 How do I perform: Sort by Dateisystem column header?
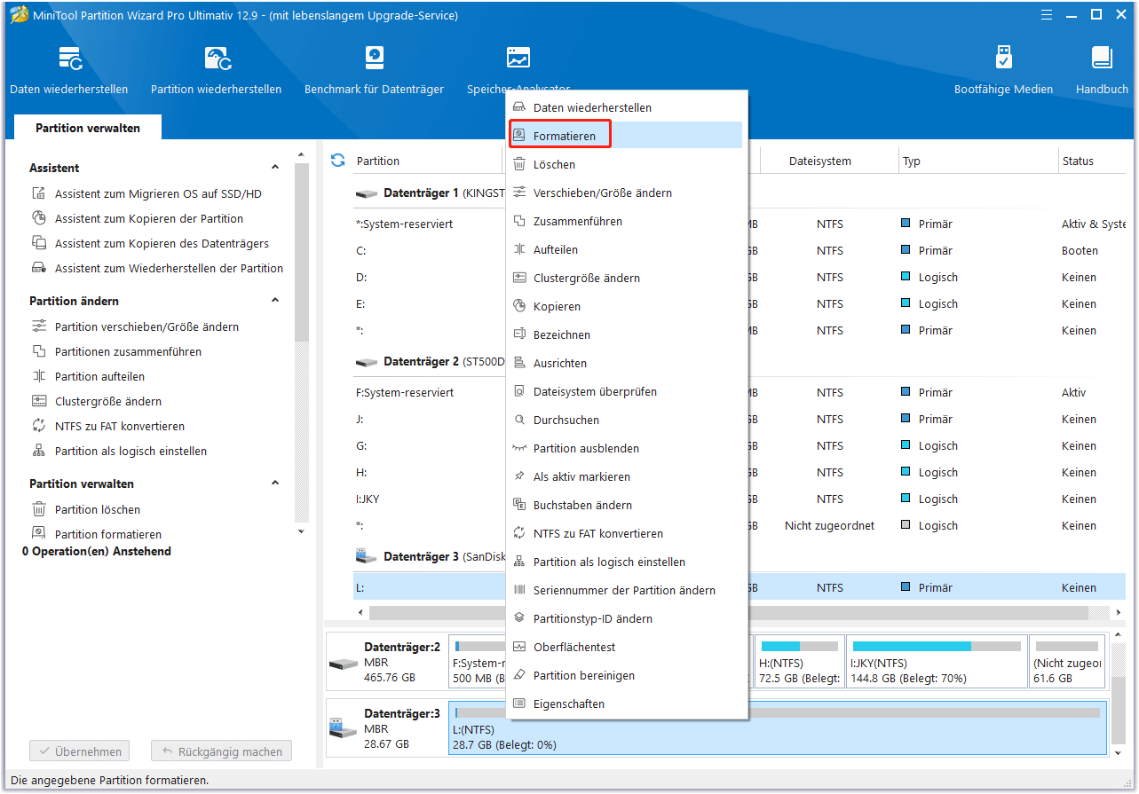click(x=820, y=161)
